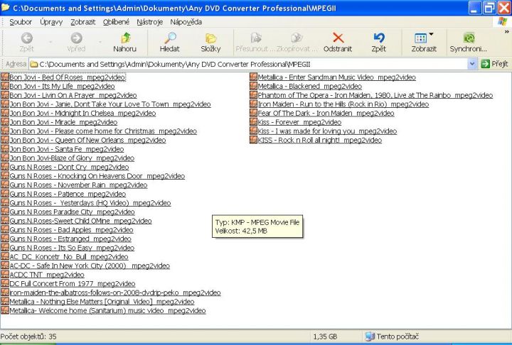The height and width of the screenshot is (345, 512).
Task: Open the Úpravy menu
Action: point(51,22)
